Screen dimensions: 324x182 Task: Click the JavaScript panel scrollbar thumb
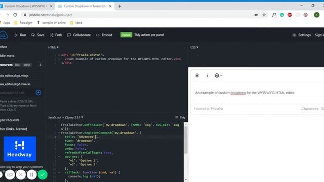point(186,140)
